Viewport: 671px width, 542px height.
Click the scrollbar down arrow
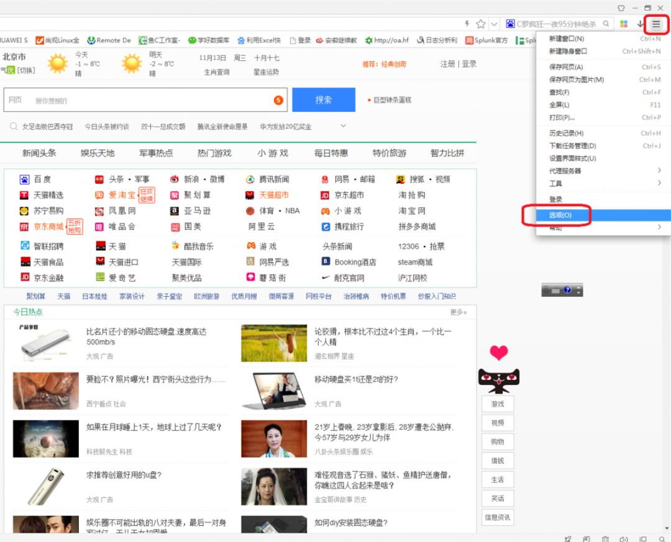[x=667, y=528]
